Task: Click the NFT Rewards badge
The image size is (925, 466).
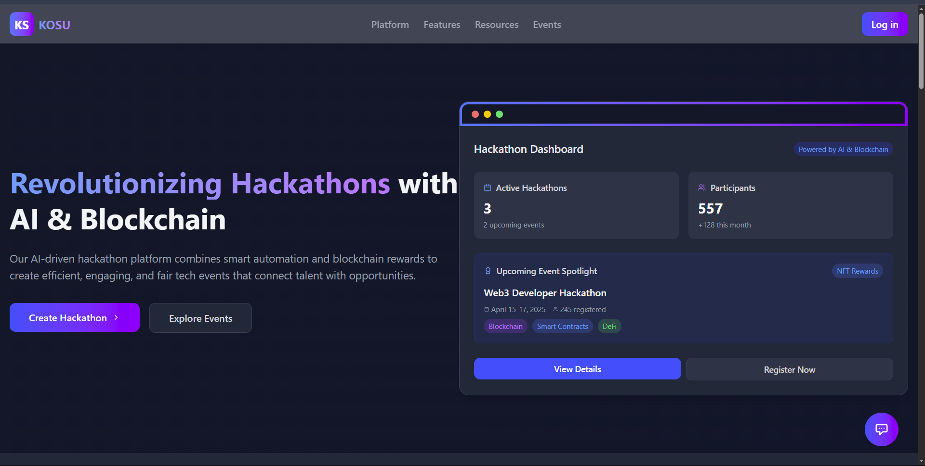Action: [x=857, y=271]
